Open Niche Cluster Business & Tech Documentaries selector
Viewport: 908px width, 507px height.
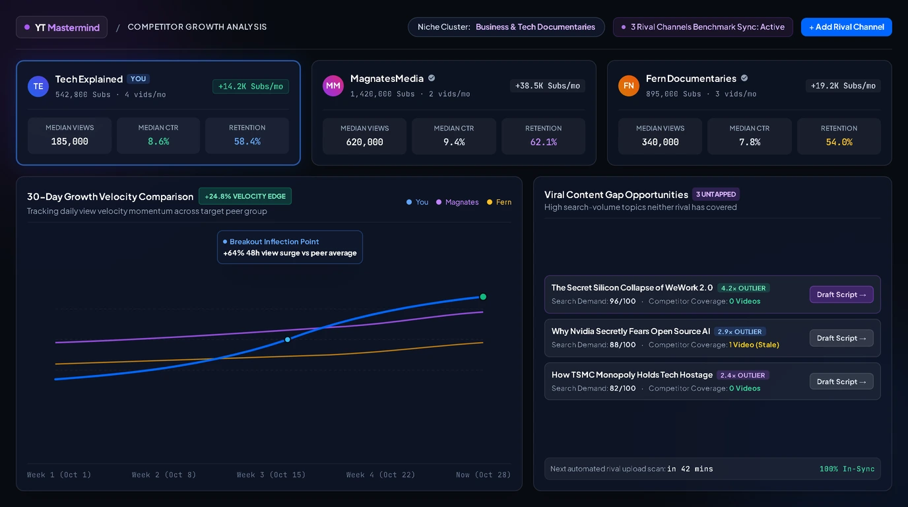tap(506, 27)
